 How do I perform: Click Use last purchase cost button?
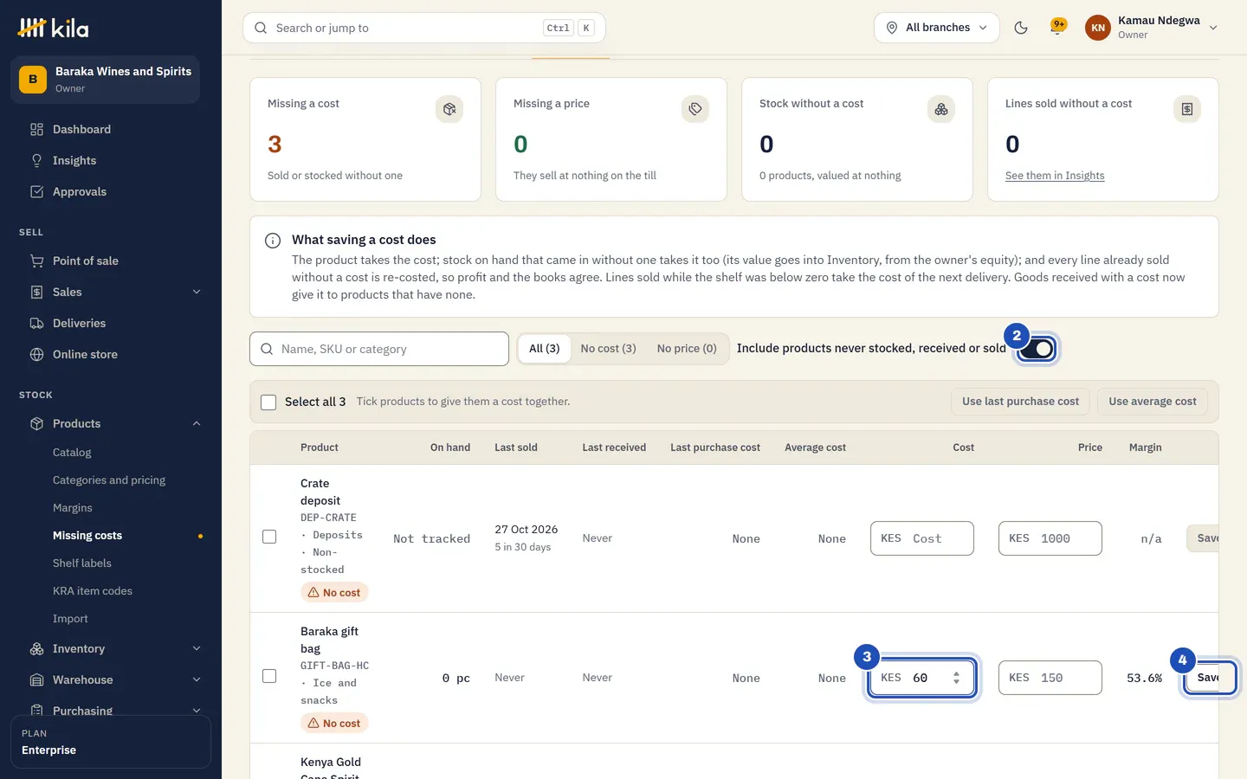[1020, 402]
